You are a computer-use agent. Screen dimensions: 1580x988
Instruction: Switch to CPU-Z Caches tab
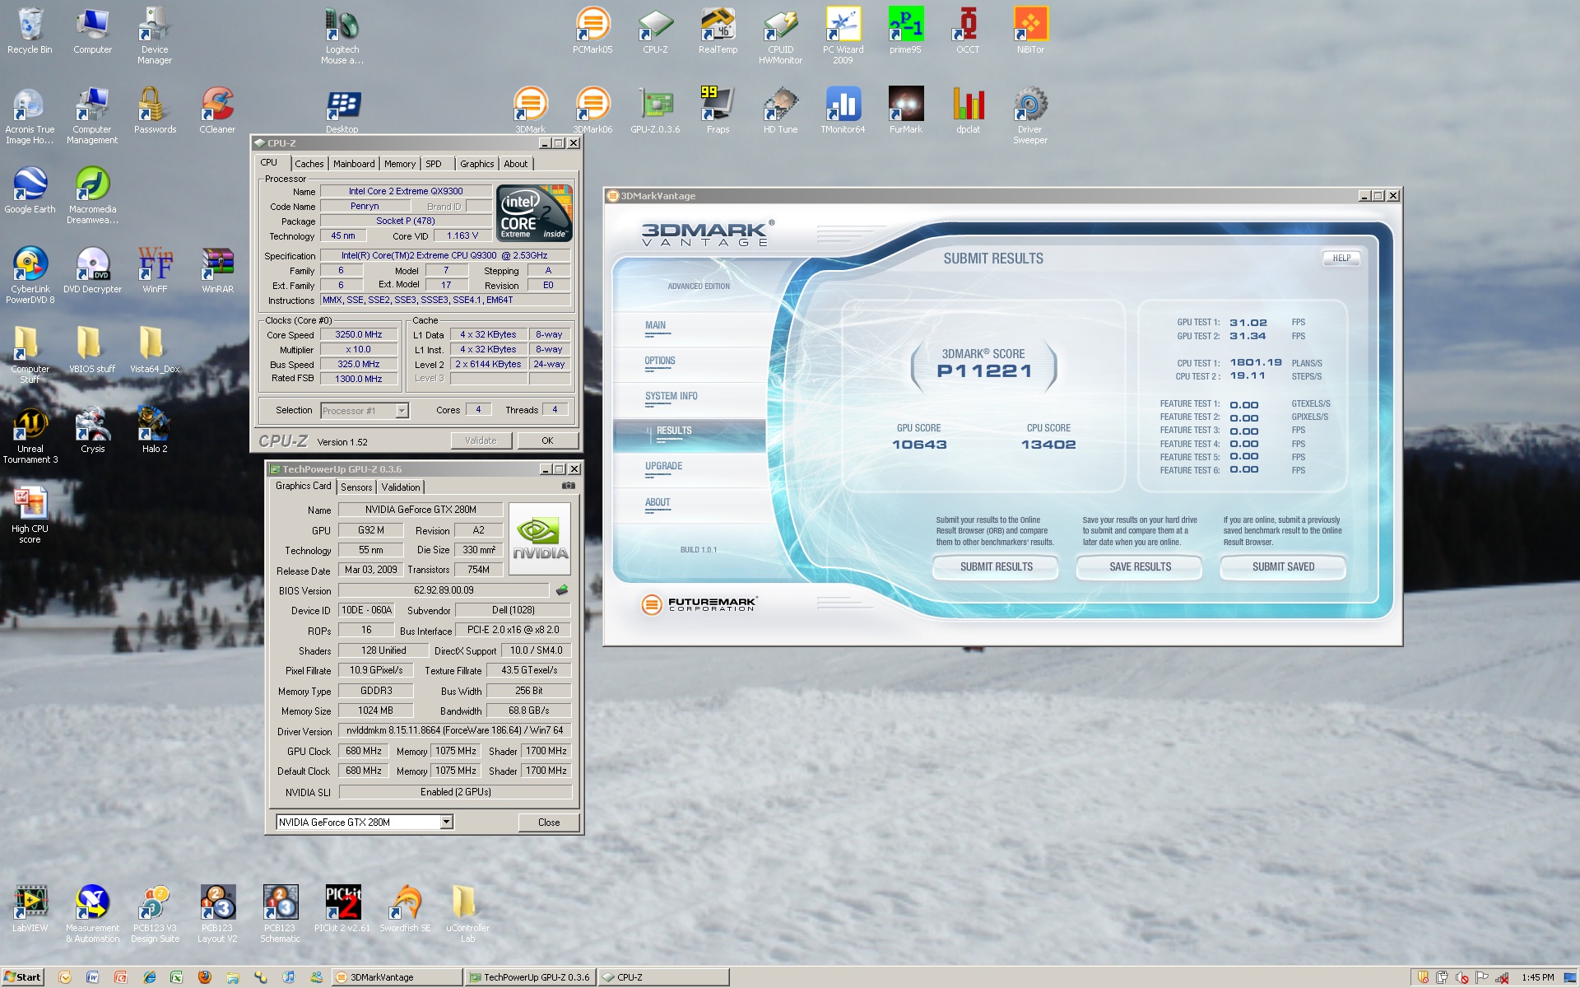pyautogui.click(x=309, y=164)
